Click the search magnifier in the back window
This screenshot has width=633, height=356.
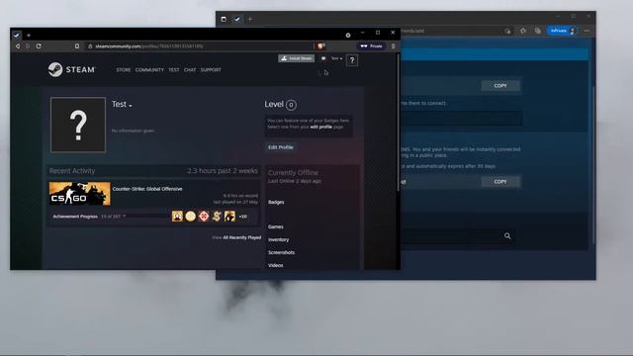pyautogui.click(x=507, y=236)
